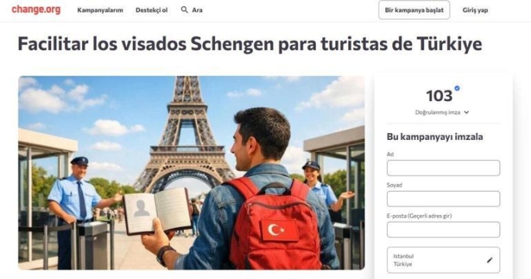Click the pencil icon to edit location
Screen dimensions: 531x279
[x=490, y=260]
